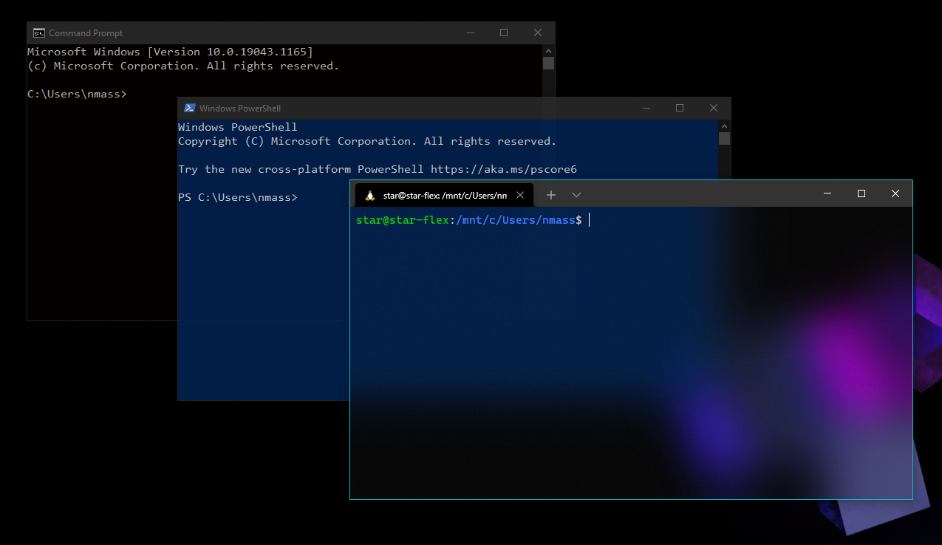Click the Command Prompt scroll up arrow
Viewport: 942px width, 545px height.
pyautogui.click(x=548, y=50)
